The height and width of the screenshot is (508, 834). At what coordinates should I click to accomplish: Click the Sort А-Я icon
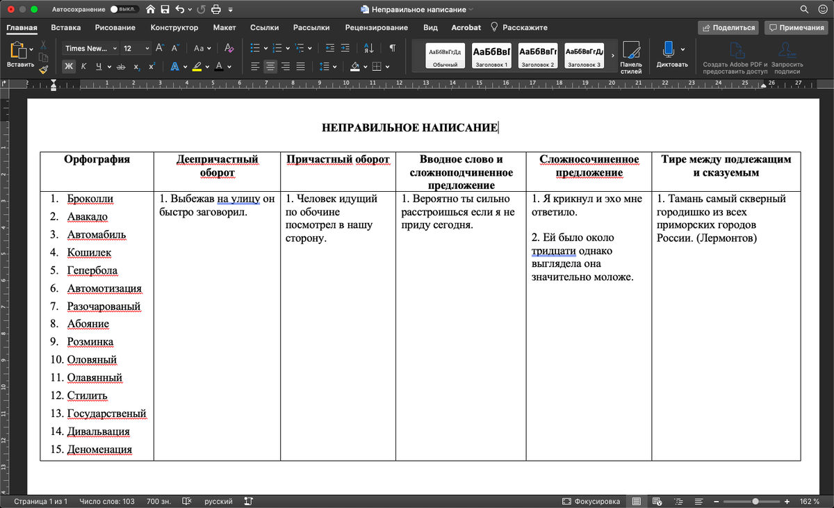pyautogui.click(x=369, y=48)
